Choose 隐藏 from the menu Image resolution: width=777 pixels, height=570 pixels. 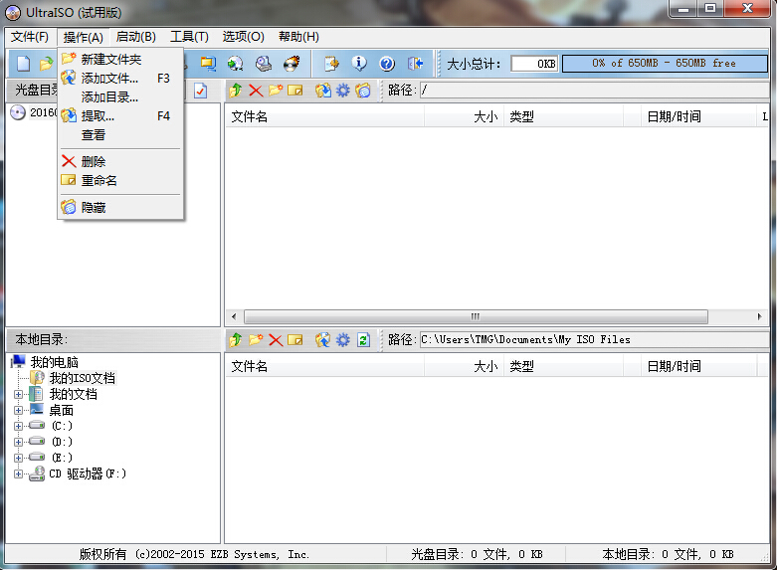(x=120, y=207)
